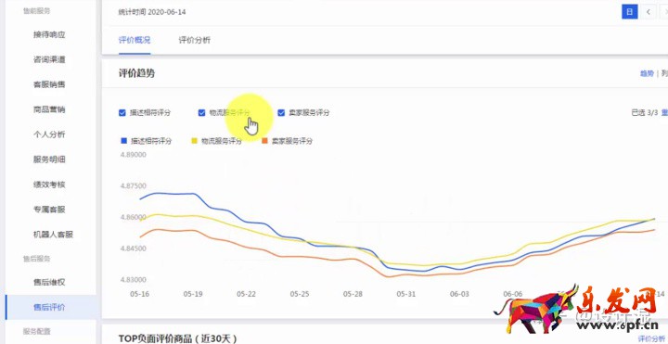Open 评价分析 link beside TOP负面评价商品
668x344 pixels.
[x=653, y=338]
